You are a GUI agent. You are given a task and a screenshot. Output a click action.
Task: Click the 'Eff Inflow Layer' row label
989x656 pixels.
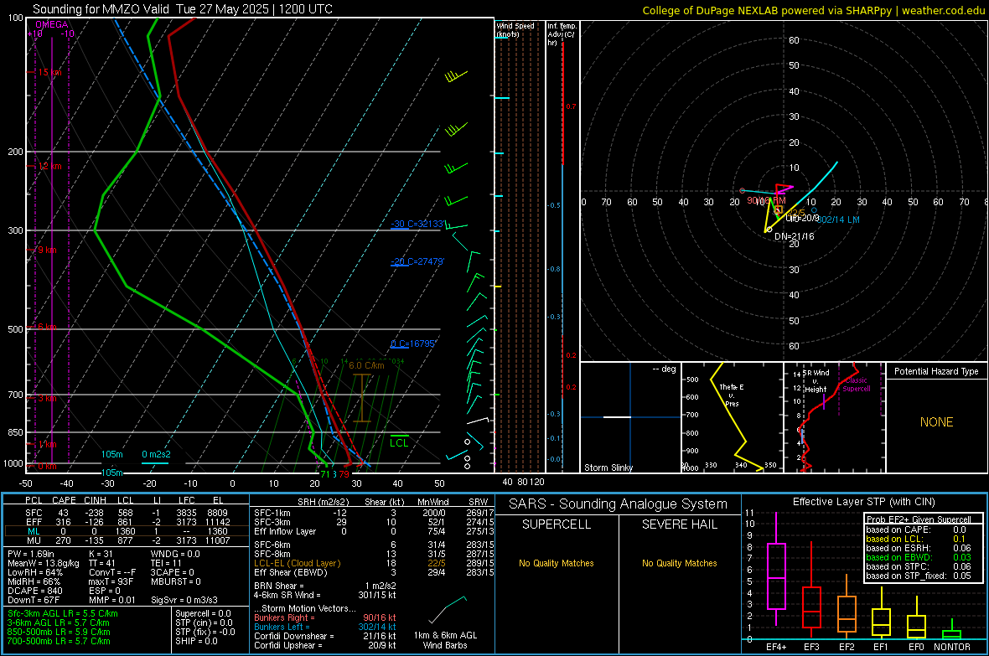tap(285, 531)
